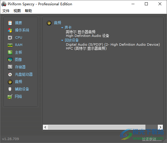Viewport: 167px width, 143px height.
Task: Open the 光盘驱动器 section label
Action: coord(24,75)
